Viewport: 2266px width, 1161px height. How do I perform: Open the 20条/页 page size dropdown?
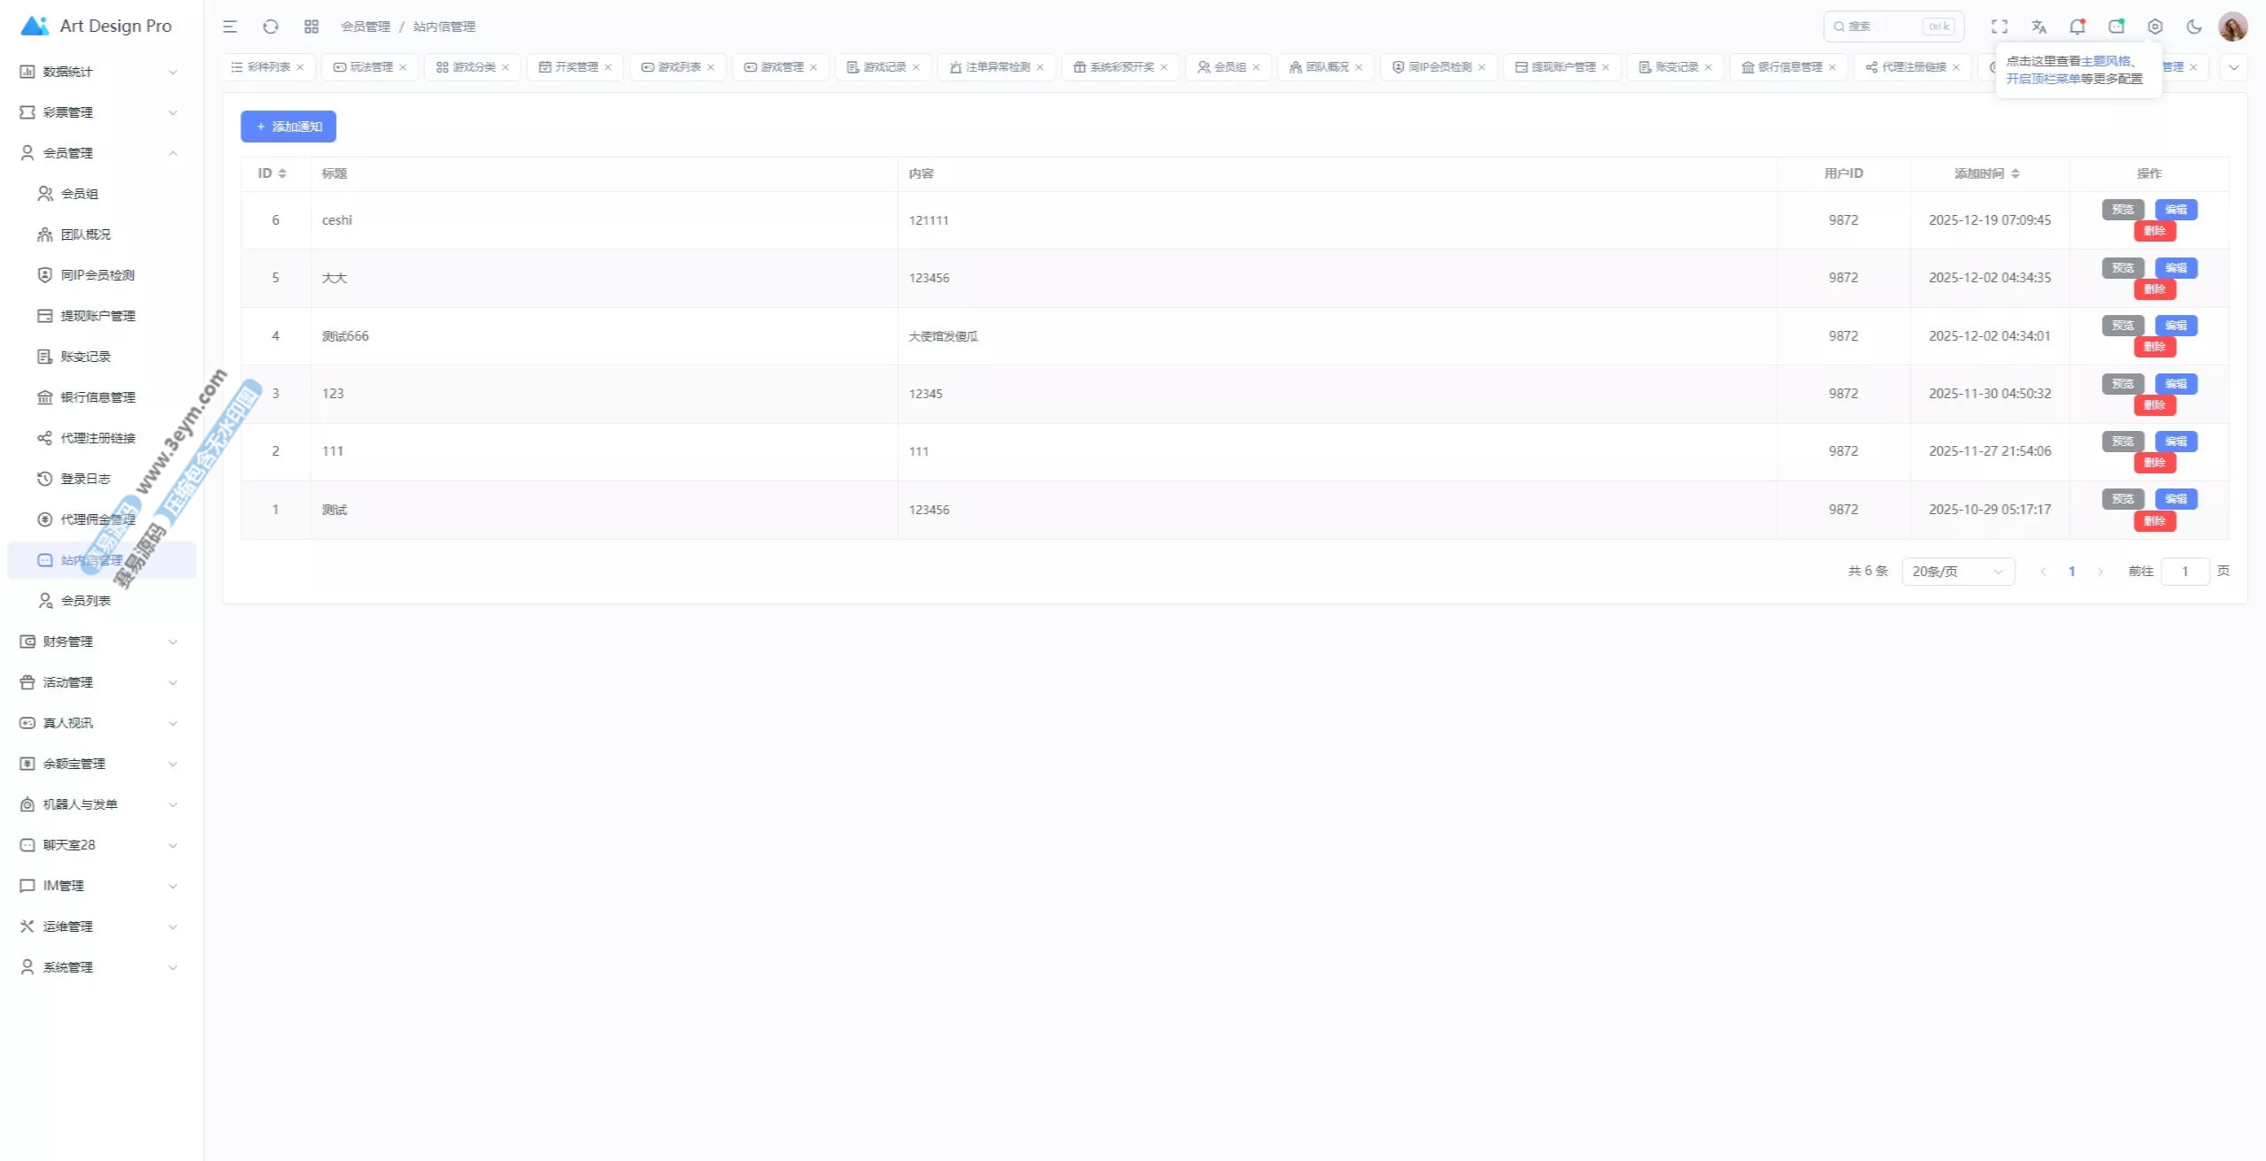tap(1957, 572)
